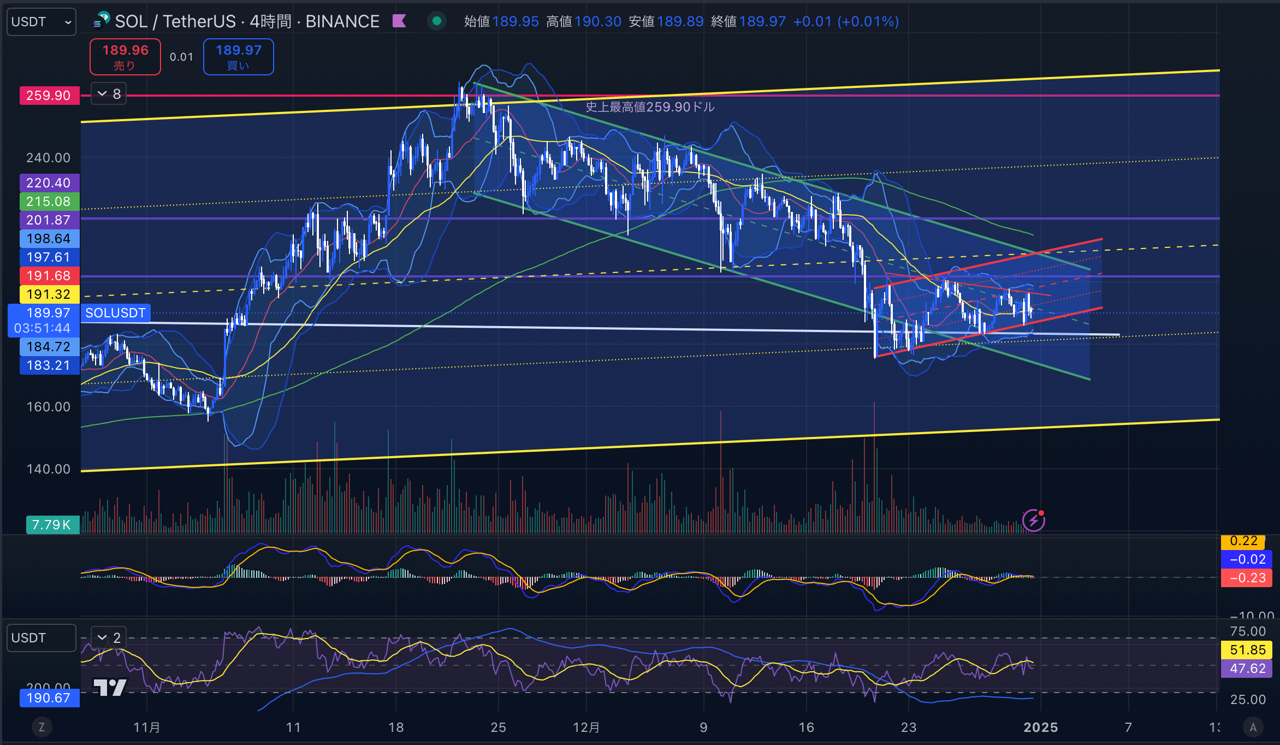Click the green market status dot
Screen dimensions: 1280x745
click(436, 21)
